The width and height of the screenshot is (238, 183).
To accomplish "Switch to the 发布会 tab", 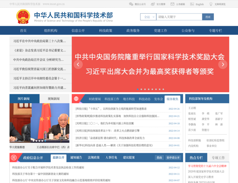I will click(x=159, y=99).
